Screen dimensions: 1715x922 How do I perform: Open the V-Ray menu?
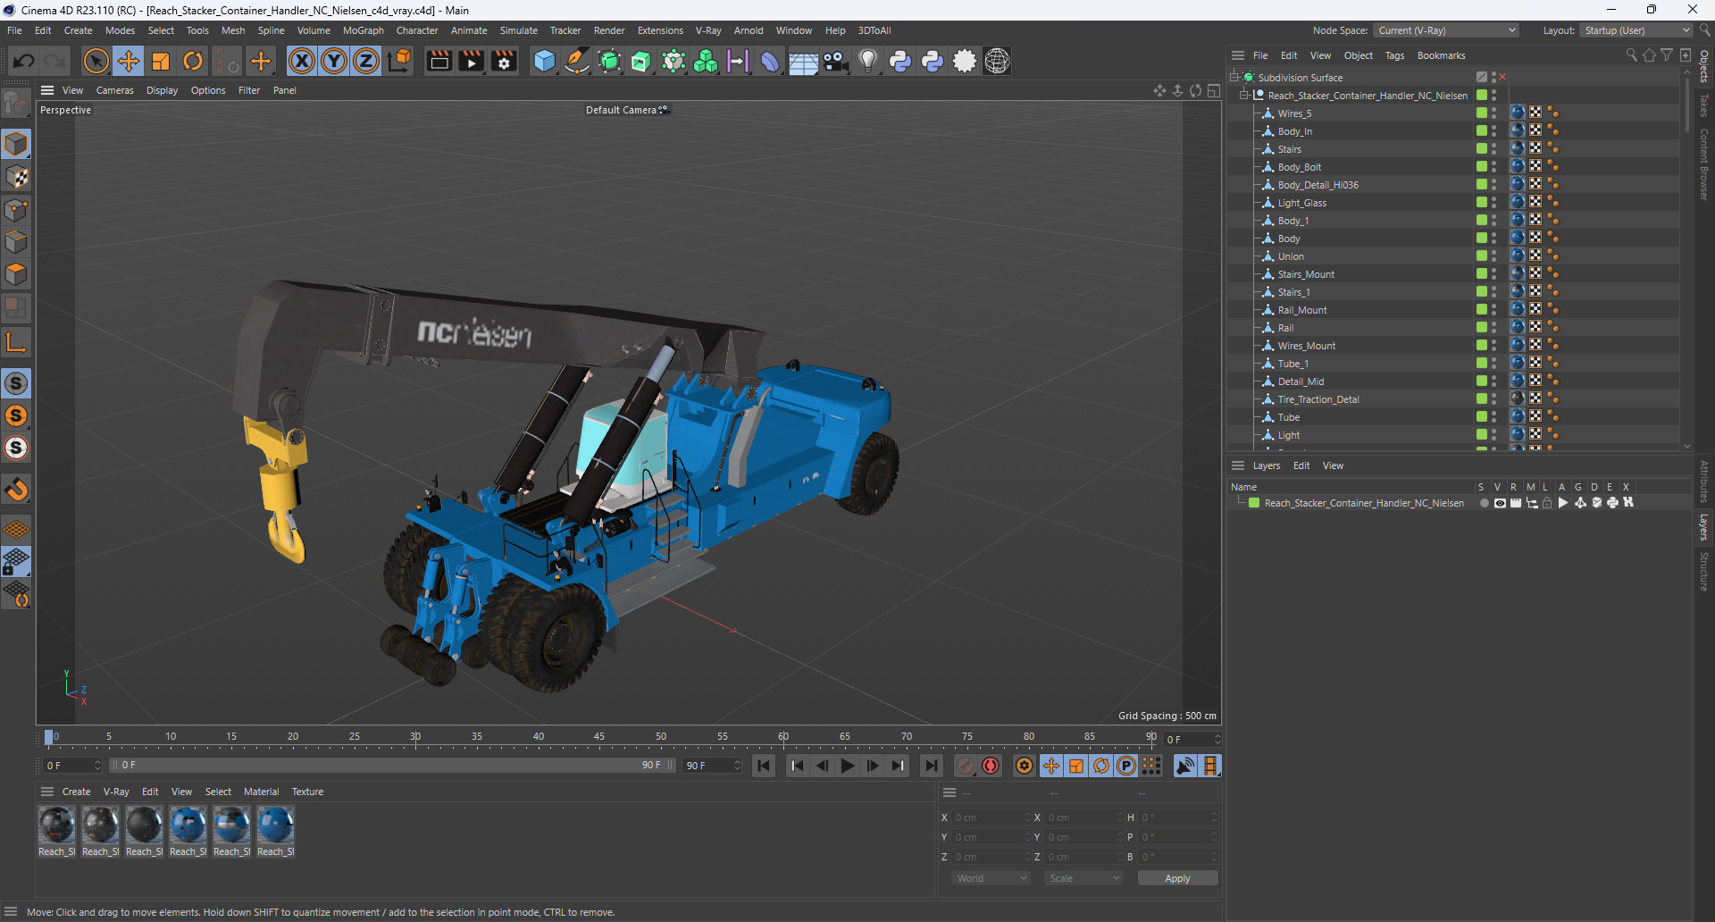(x=708, y=30)
